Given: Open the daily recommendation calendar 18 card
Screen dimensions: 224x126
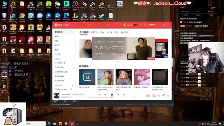Looking at the screenshot, I should pyautogui.click(x=87, y=77).
